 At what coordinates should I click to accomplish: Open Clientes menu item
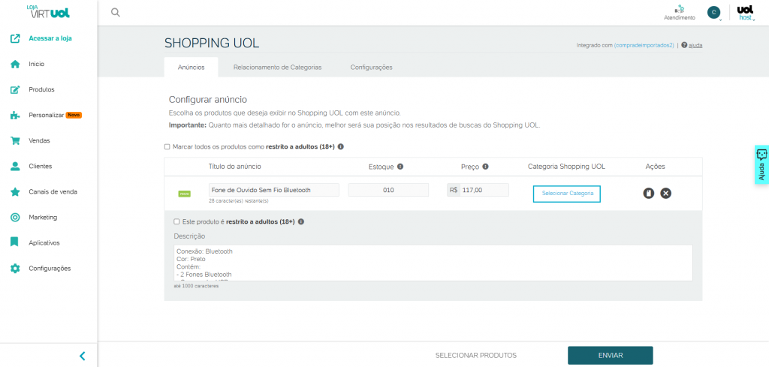click(x=41, y=166)
